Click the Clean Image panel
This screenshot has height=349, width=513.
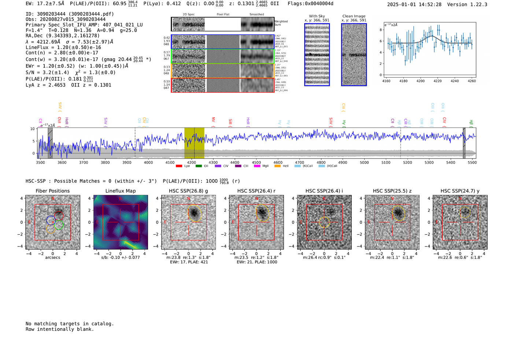coord(354,55)
